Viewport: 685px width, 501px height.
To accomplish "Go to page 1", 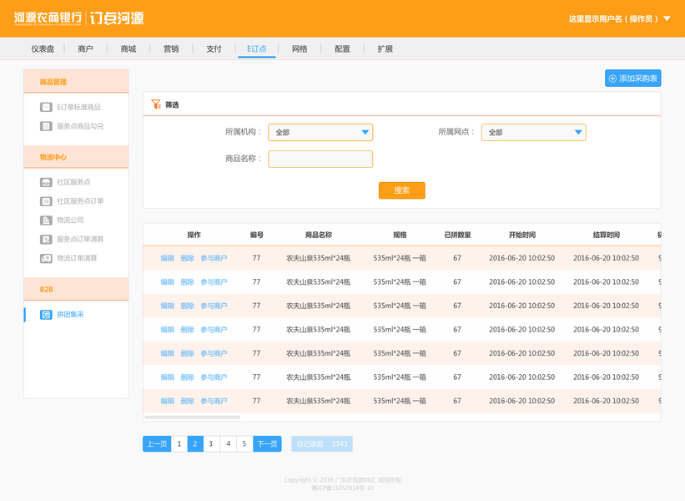I will pyautogui.click(x=179, y=443).
